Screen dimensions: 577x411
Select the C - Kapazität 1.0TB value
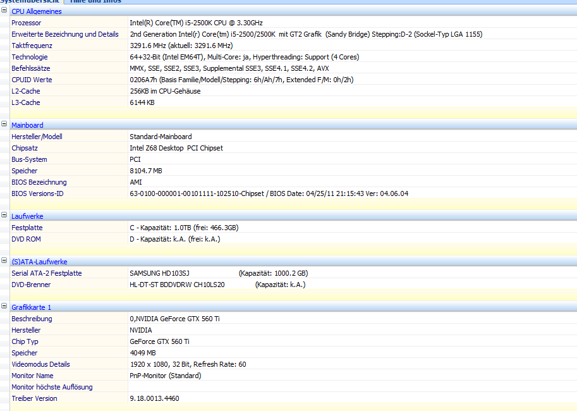tap(184, 228)
